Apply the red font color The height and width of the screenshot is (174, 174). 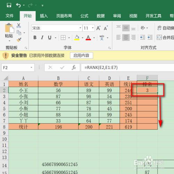click(88, 38)
